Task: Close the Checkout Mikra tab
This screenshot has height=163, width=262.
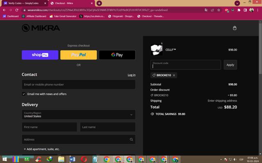Action: pyautogui.click(x=92, y=3)
